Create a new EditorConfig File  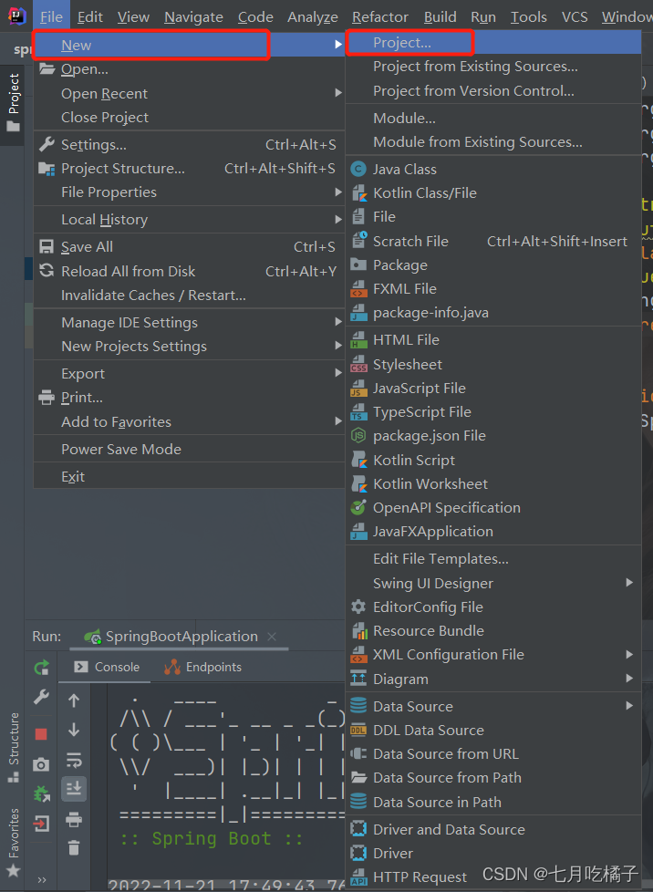[493, 607]
